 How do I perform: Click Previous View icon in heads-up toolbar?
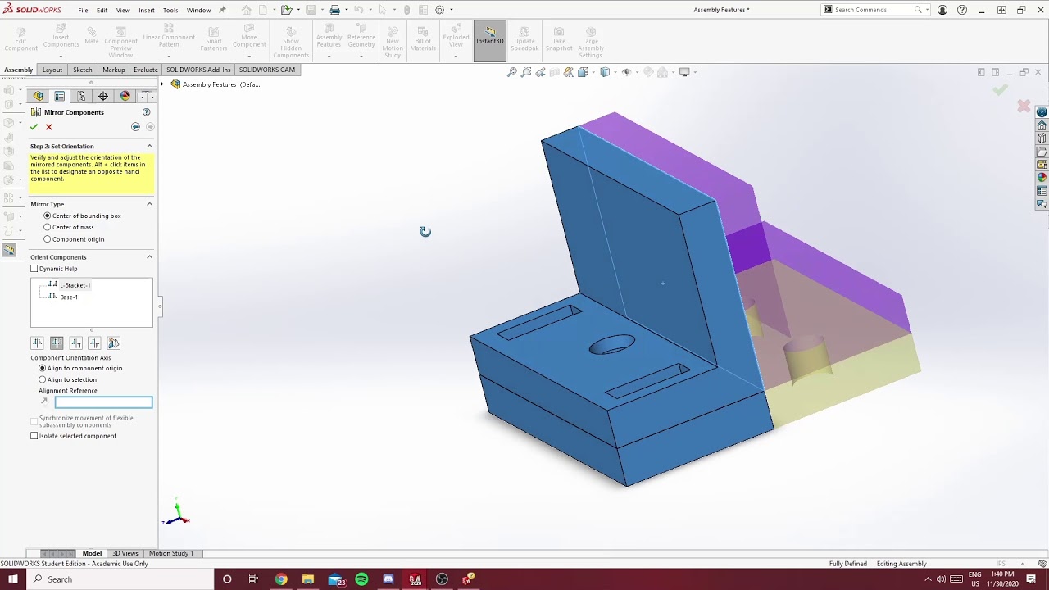coord(540,72)
